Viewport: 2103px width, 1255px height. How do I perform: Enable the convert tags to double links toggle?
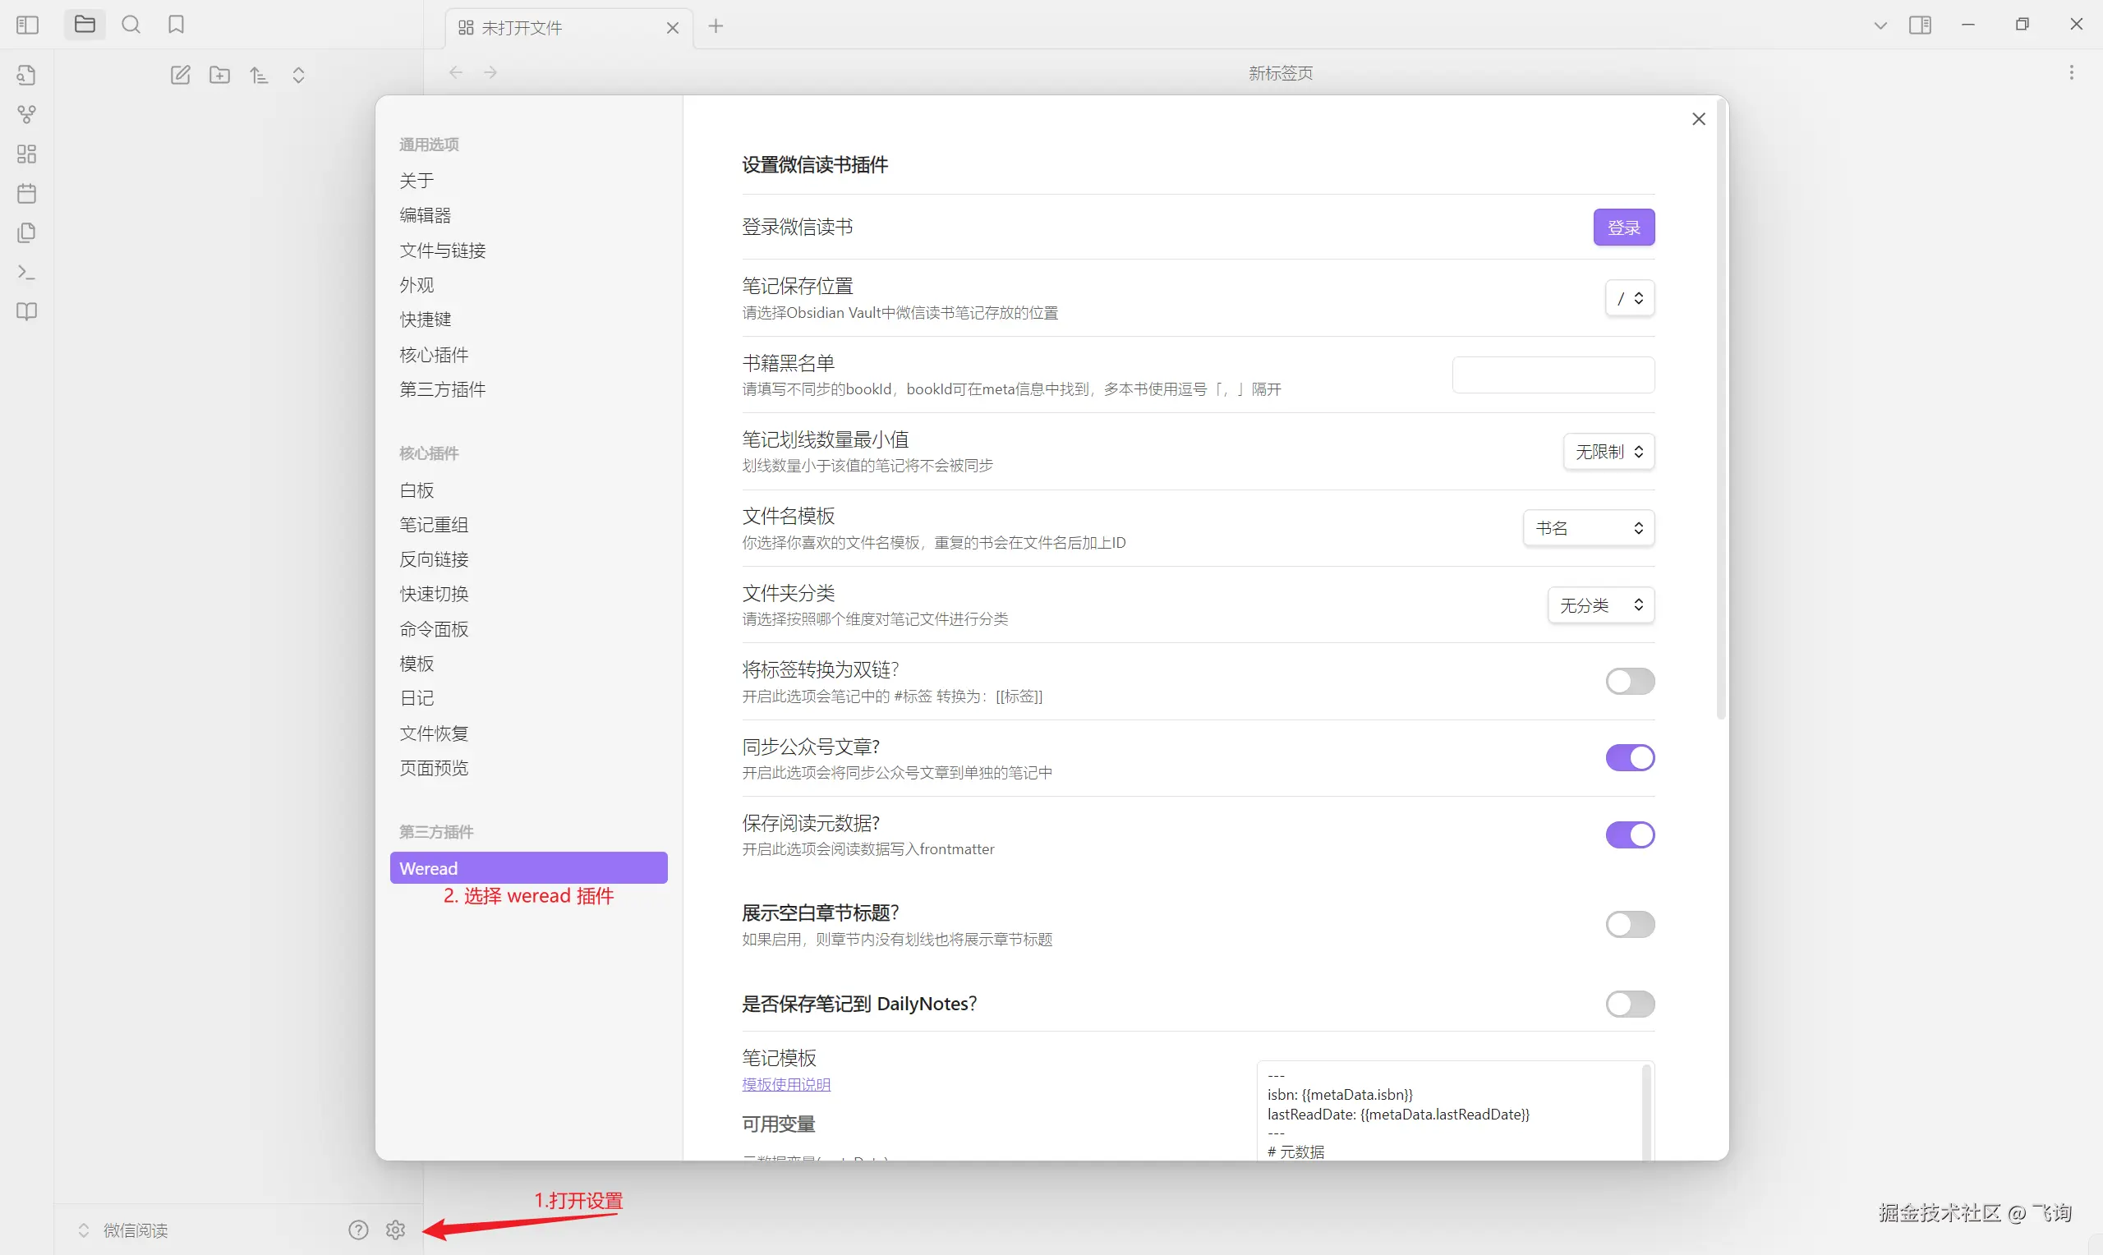click(x=1630, y=682)
